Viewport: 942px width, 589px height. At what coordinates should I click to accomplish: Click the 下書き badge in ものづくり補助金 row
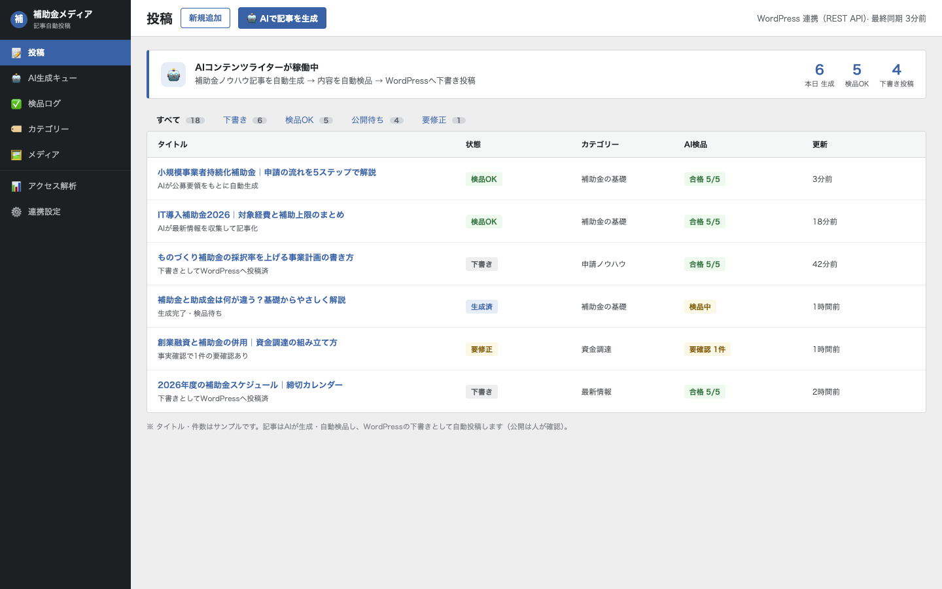click(481, 264)
